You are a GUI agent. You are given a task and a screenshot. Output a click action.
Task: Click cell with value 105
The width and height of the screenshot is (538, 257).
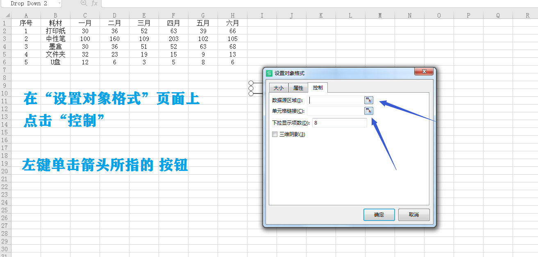pyautogui.click(x=232, y=39)
